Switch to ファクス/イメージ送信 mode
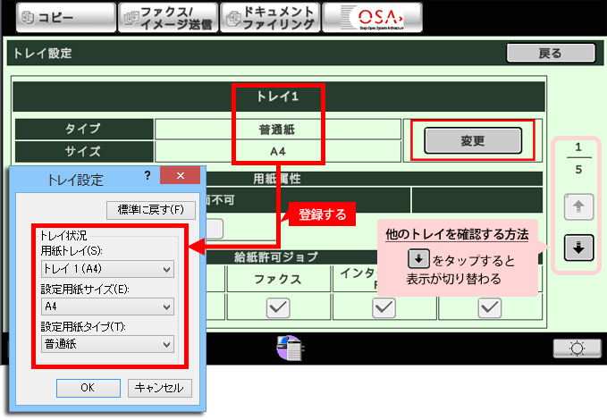Screen dimensions: 607x420 166,17
